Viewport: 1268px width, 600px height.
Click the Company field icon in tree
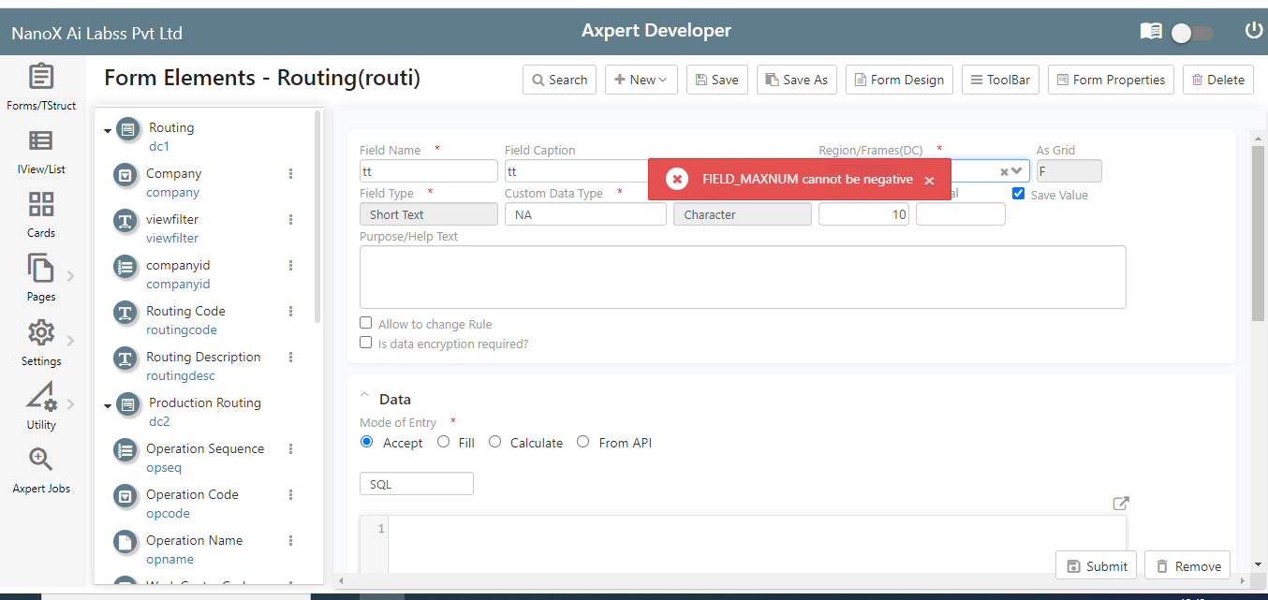pos(125,175)
